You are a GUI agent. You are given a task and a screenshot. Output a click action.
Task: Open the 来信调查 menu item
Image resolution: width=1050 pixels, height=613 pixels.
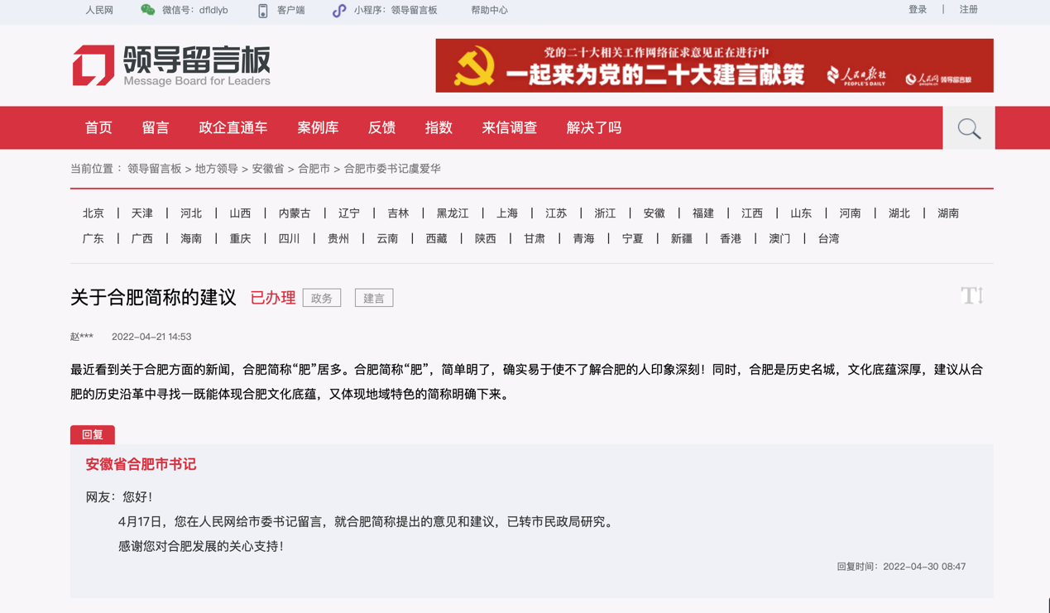click(x=510, y=127)
